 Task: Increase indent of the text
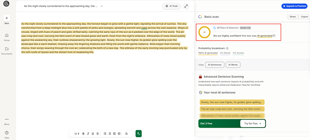click(119, 134)
